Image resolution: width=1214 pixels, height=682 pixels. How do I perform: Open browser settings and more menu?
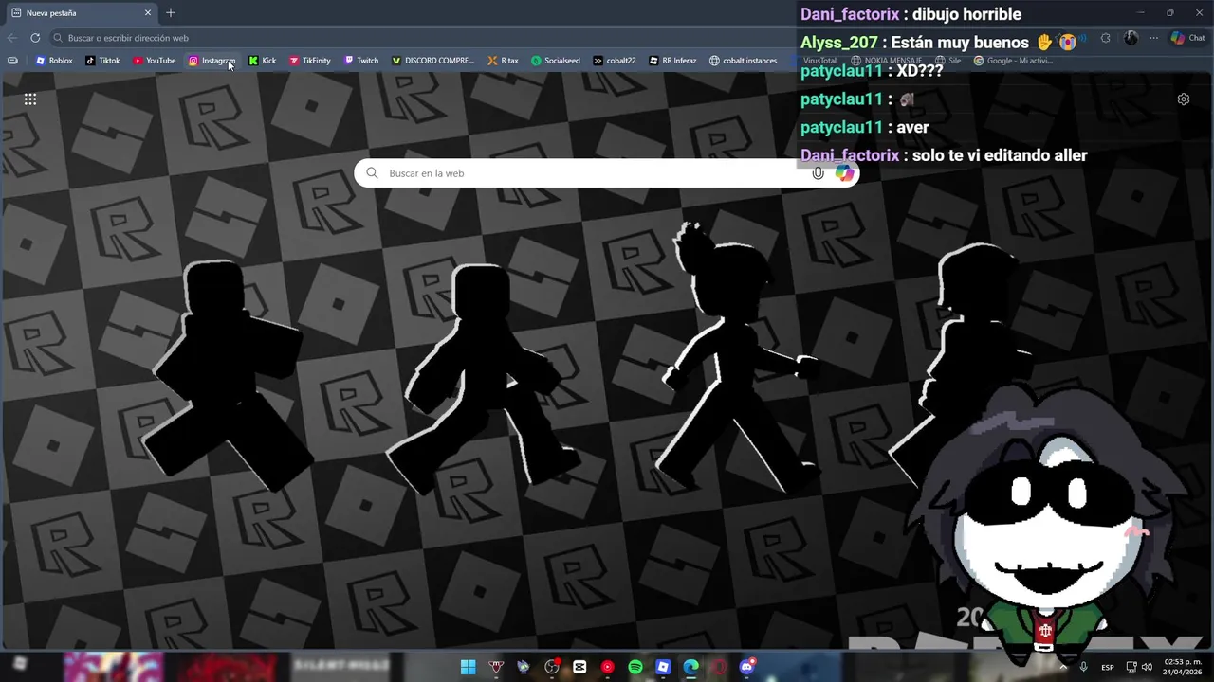(x=1153, y=38)
